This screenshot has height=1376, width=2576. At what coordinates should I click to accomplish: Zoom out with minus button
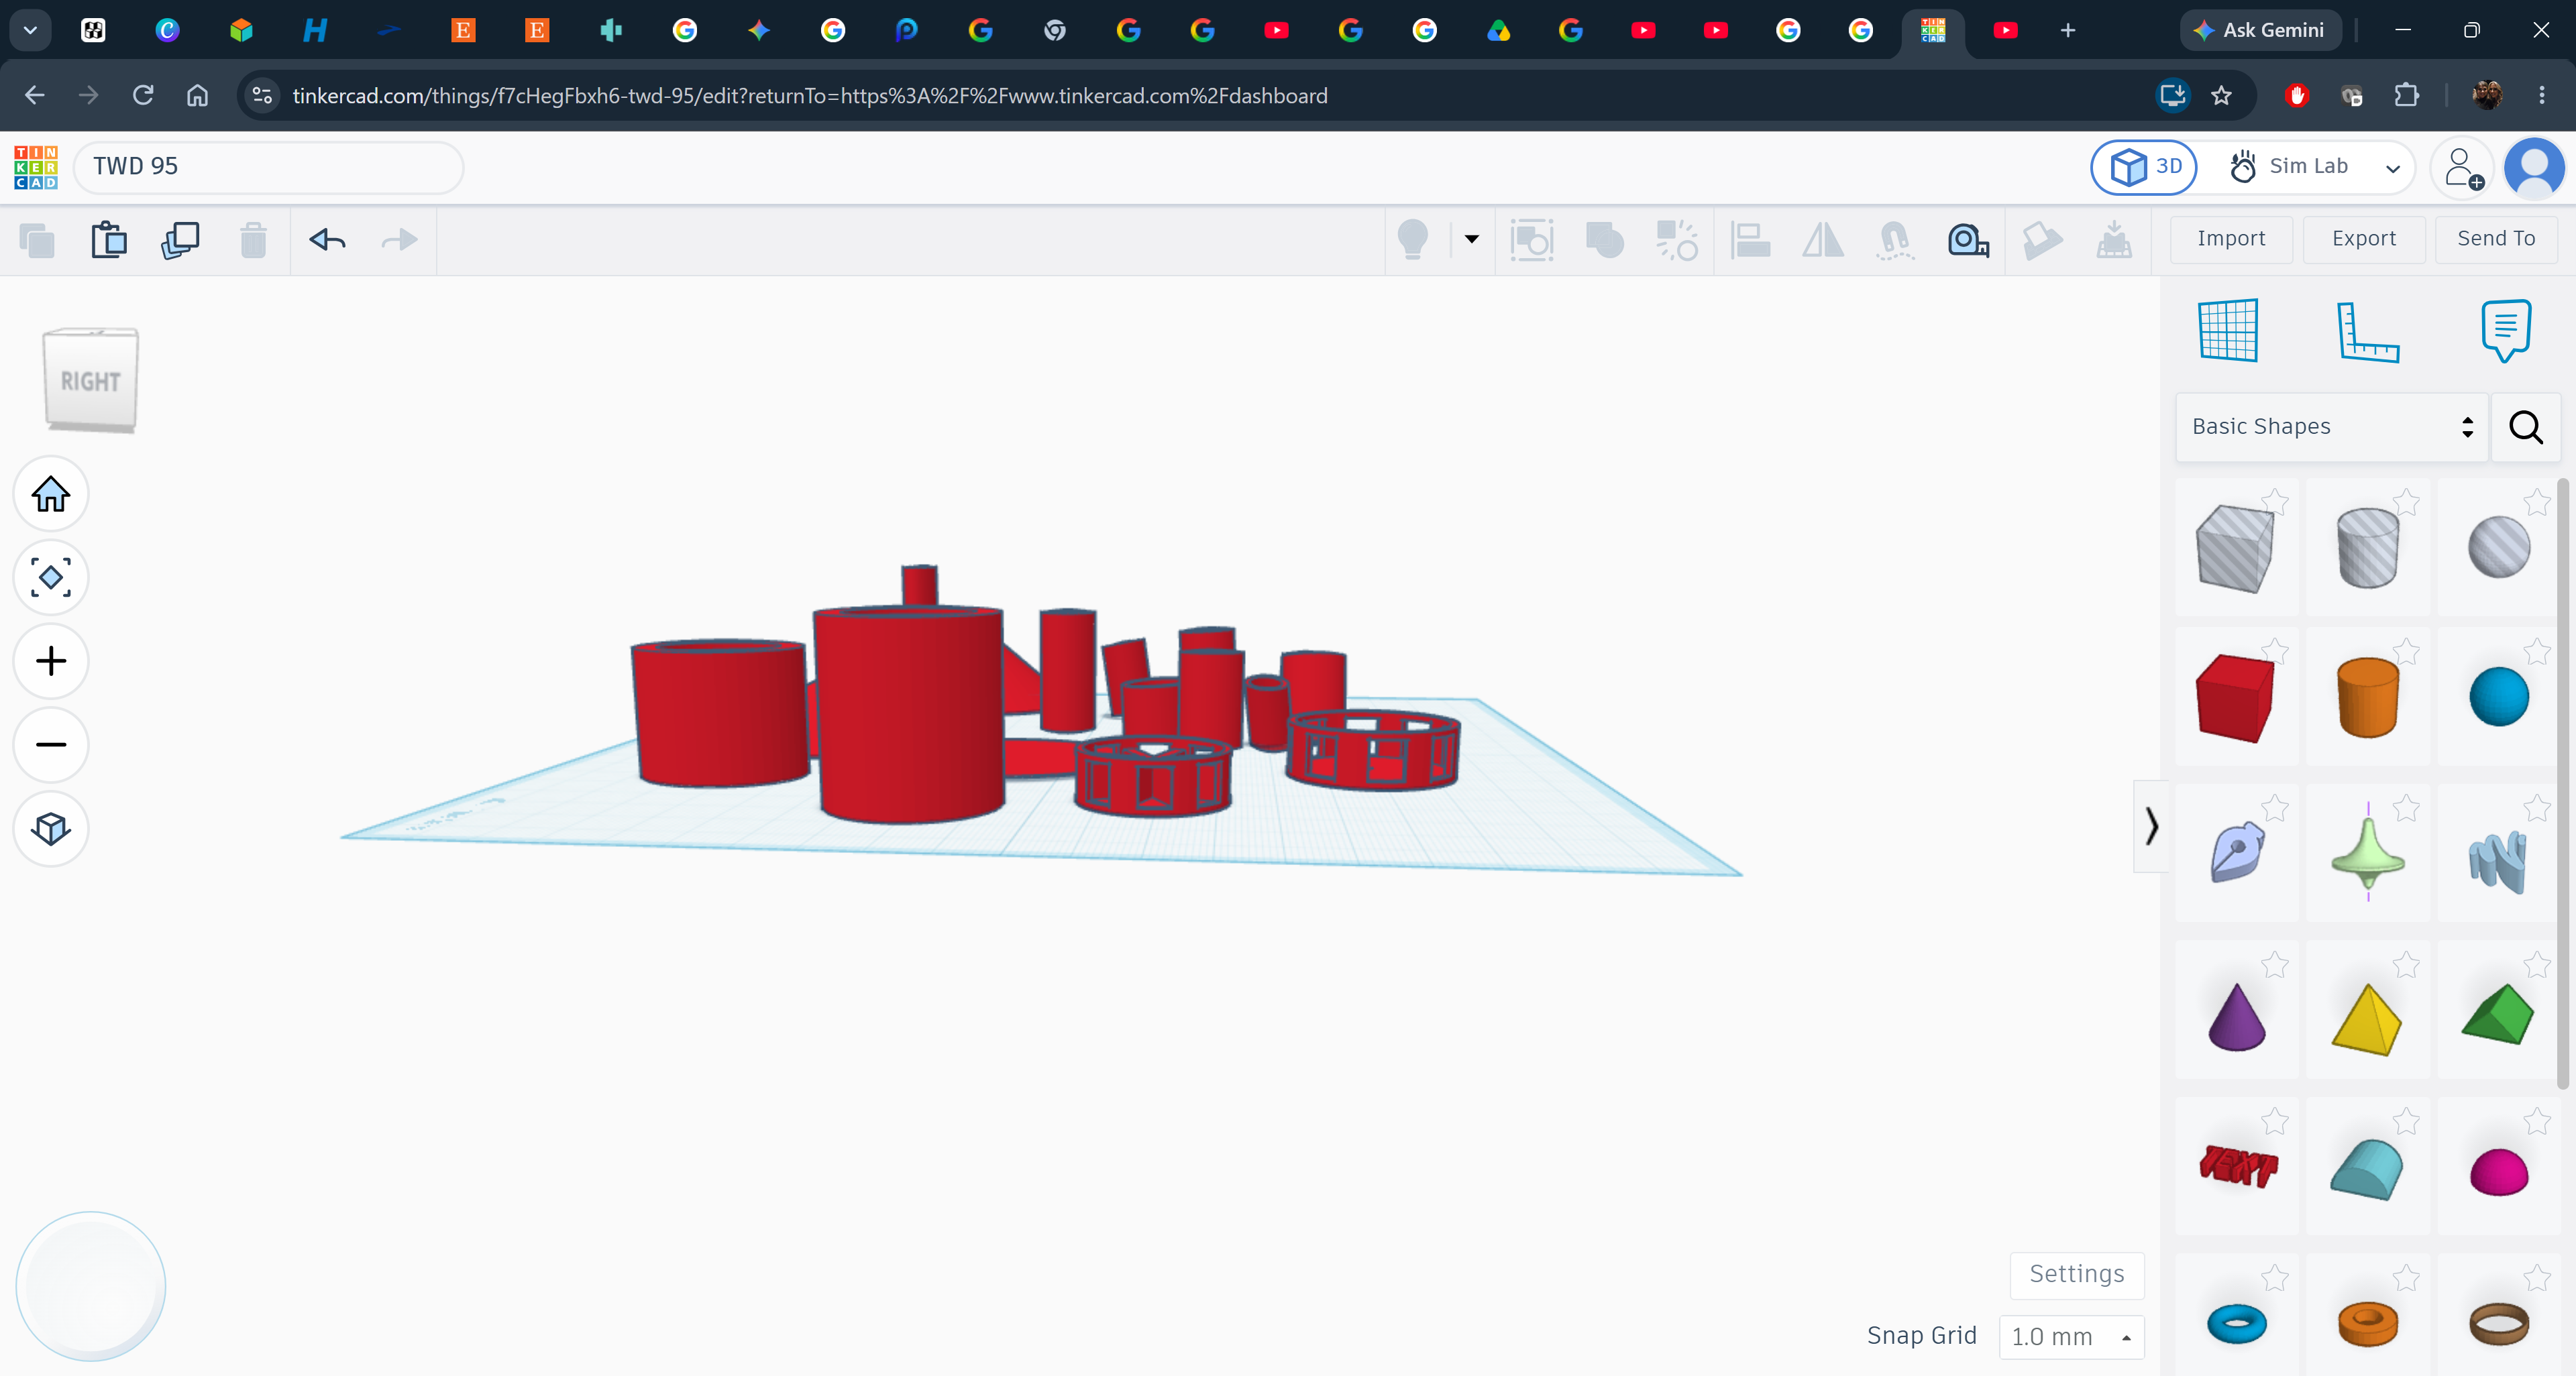[x=51, y=744]
